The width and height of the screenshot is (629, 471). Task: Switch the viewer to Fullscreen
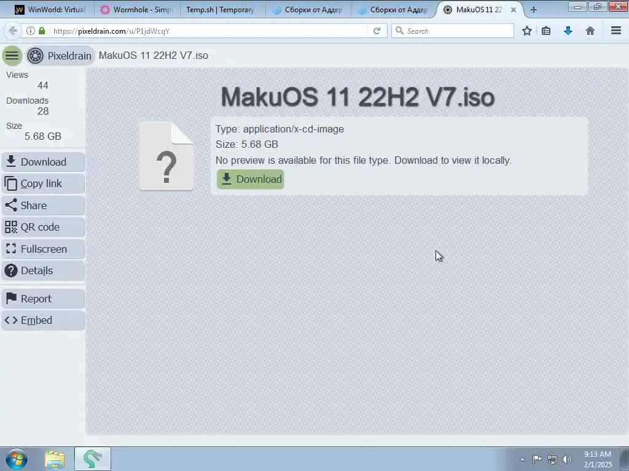coord(44,249)
